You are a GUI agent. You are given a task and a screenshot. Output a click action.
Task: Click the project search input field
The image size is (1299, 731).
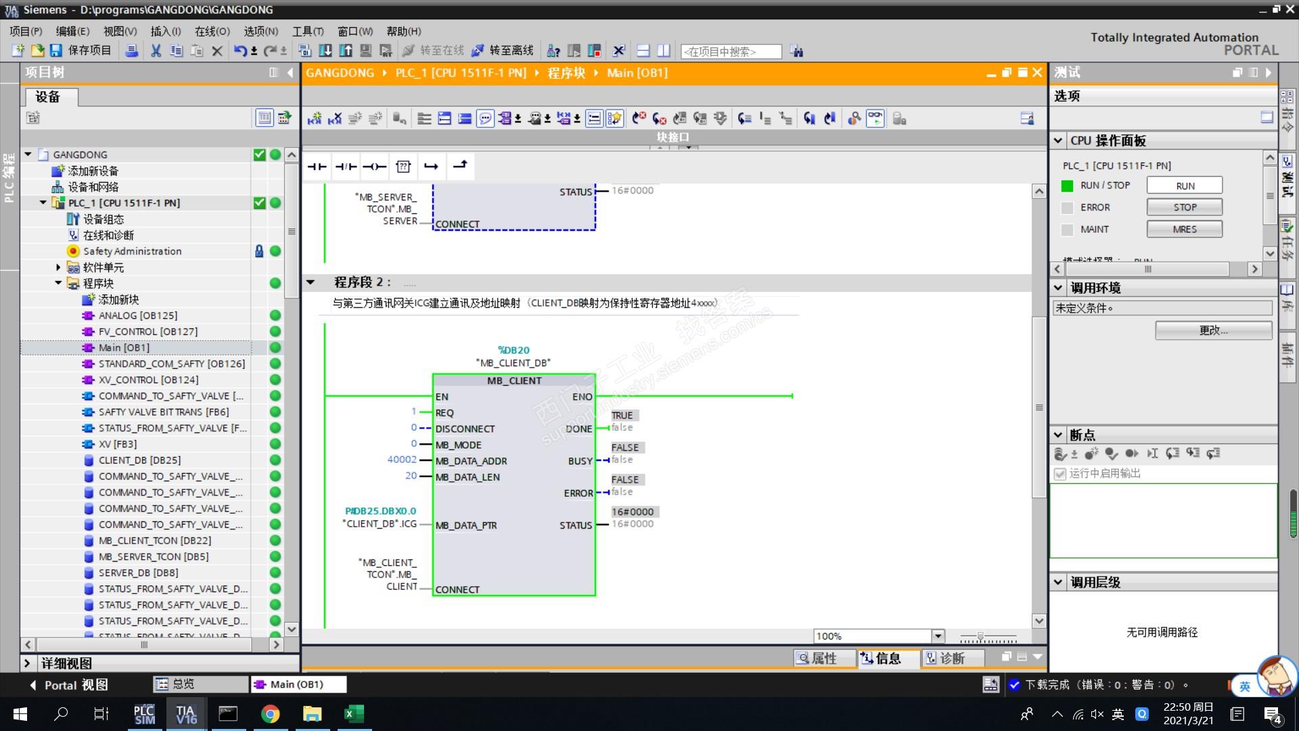pyautogui.click(x=730, y=51)
